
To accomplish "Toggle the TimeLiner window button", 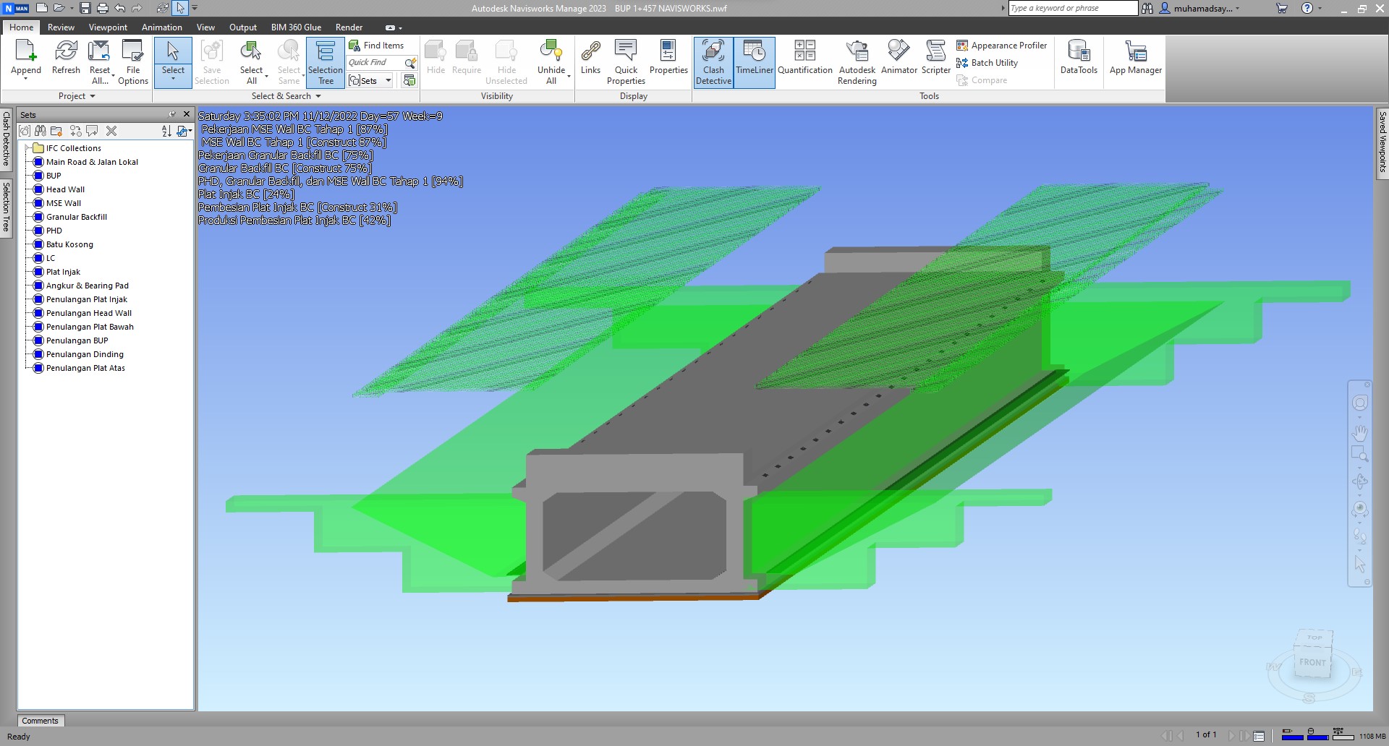I will tap(755, 63).
